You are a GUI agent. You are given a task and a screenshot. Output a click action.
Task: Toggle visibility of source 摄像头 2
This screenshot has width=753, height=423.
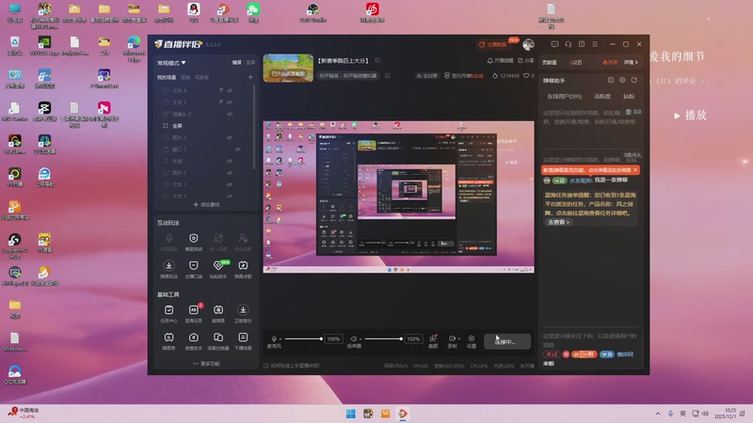click(230, 114)
